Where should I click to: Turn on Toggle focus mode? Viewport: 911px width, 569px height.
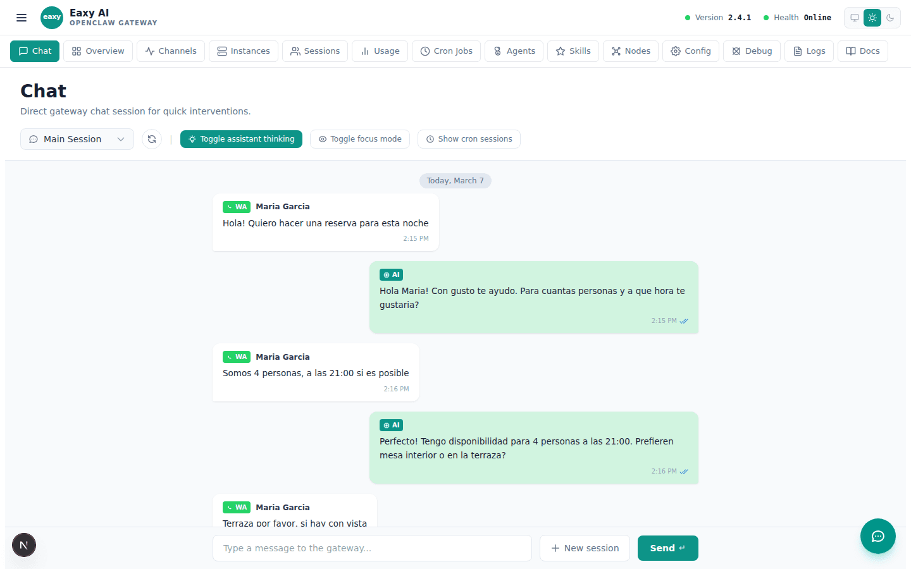[x=359, y=138]
